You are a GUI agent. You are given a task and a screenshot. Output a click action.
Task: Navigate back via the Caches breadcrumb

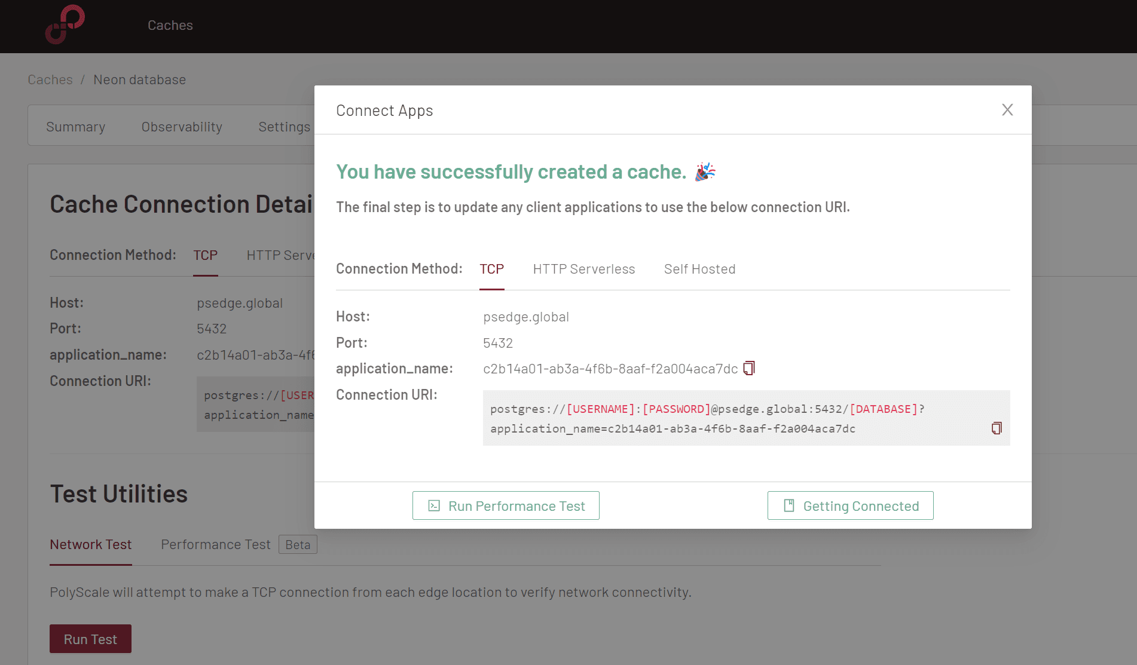point(50,79)
